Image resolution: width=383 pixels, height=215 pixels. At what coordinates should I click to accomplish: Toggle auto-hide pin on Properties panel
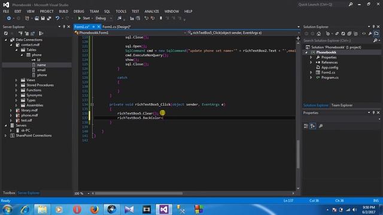click(x=373, y=113)
